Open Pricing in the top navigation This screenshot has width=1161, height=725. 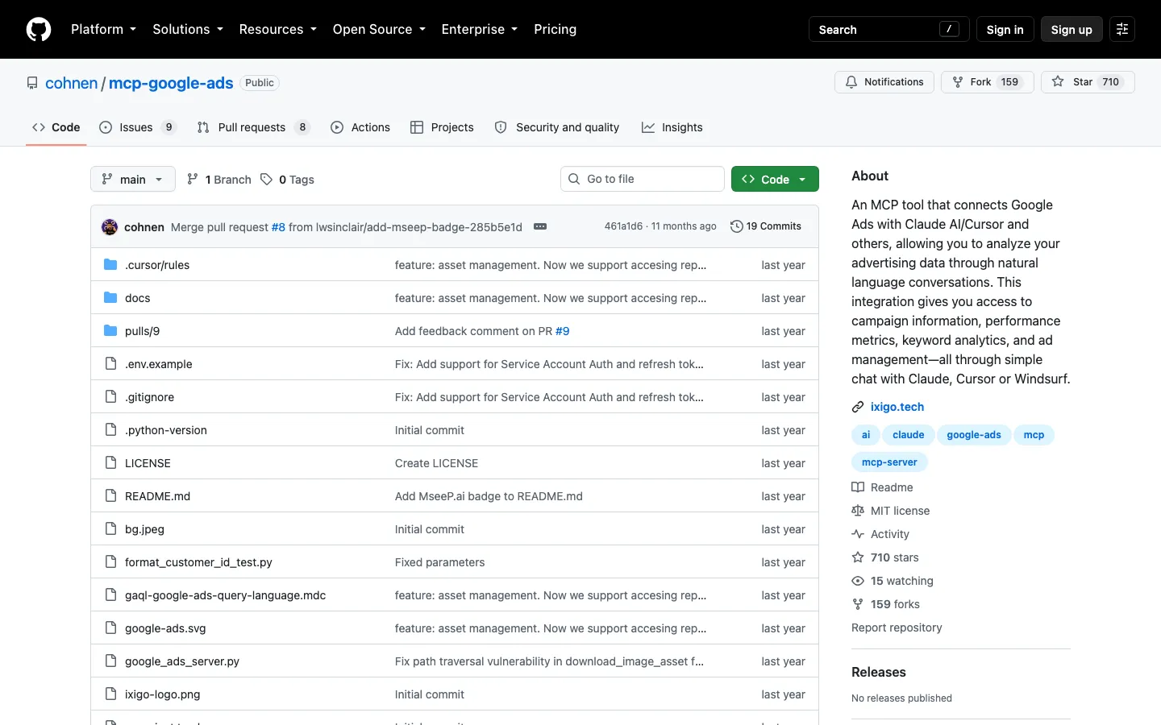[x=555, y=29]
